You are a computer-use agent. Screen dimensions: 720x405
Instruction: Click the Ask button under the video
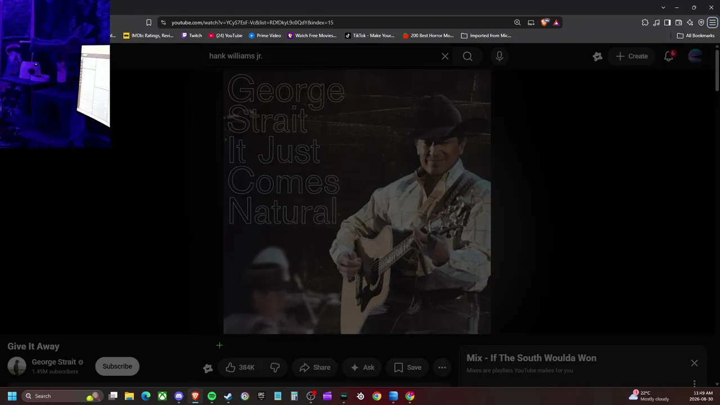[362, 367]
